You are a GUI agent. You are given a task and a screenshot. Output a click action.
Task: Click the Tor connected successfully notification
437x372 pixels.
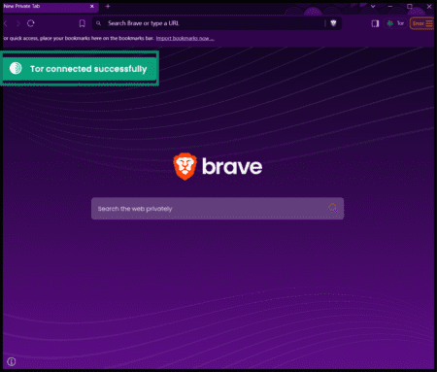pos(80,68)
